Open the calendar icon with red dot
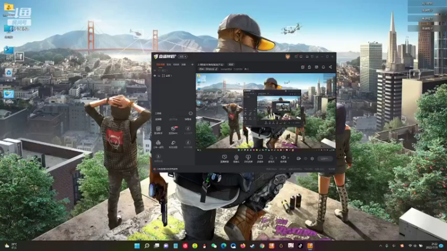Screen dimensions: 447x251 pos(303,67)
